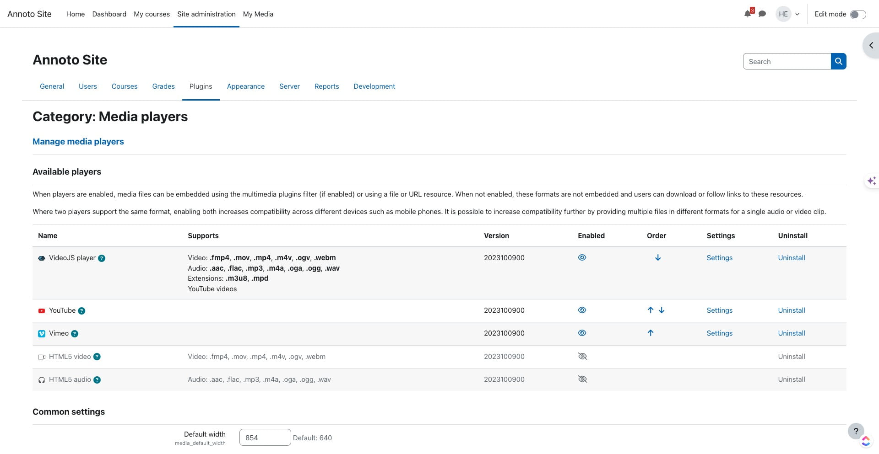Open My Media in top navigation
879x454 pixels.
[x=258, y=14]
